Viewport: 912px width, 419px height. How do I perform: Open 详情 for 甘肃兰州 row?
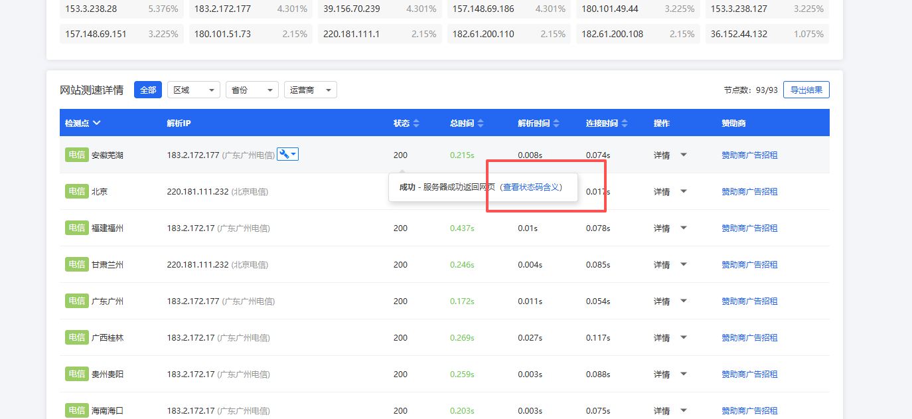pos(662,264)
